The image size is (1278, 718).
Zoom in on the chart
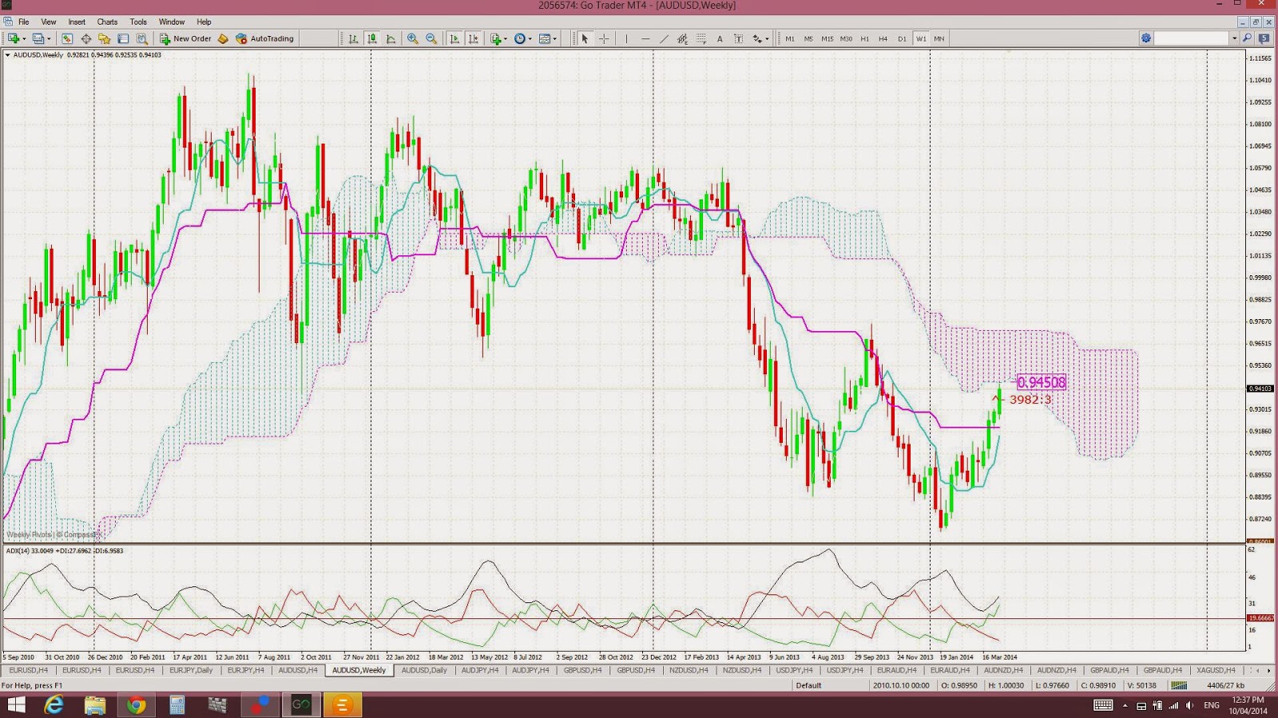point(412,38)
